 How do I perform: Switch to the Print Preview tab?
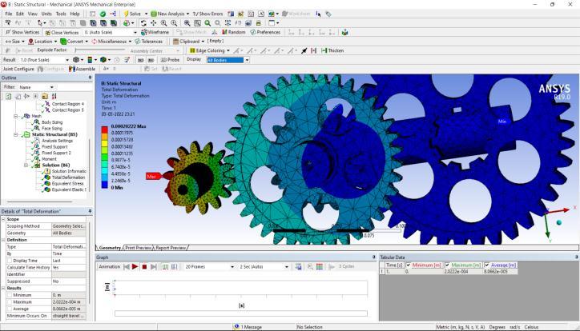(139, 248)
